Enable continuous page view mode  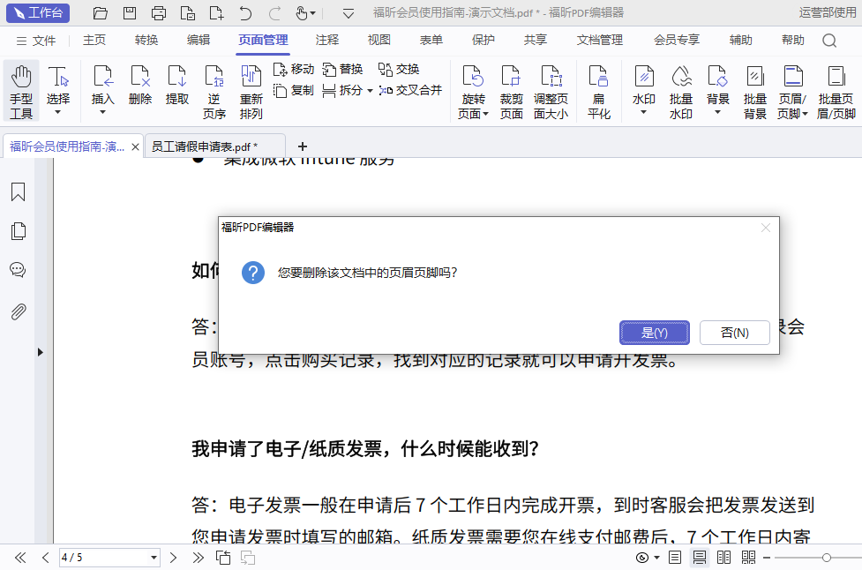(700, 558)
